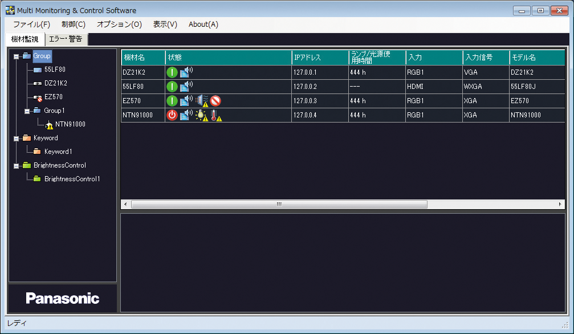Sort by the 入力 column header
This screenshot has height=334, width=574.
click(x=434, y=58)
